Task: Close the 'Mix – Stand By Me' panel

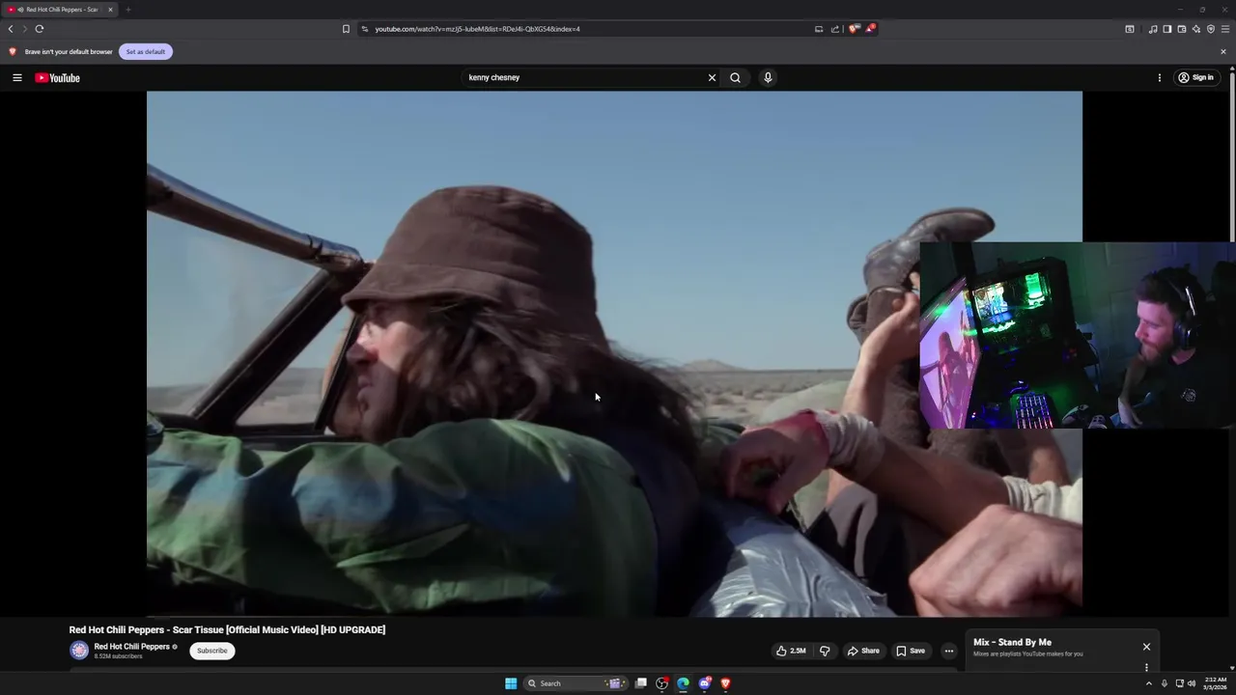Action: tap(1146, 647)
